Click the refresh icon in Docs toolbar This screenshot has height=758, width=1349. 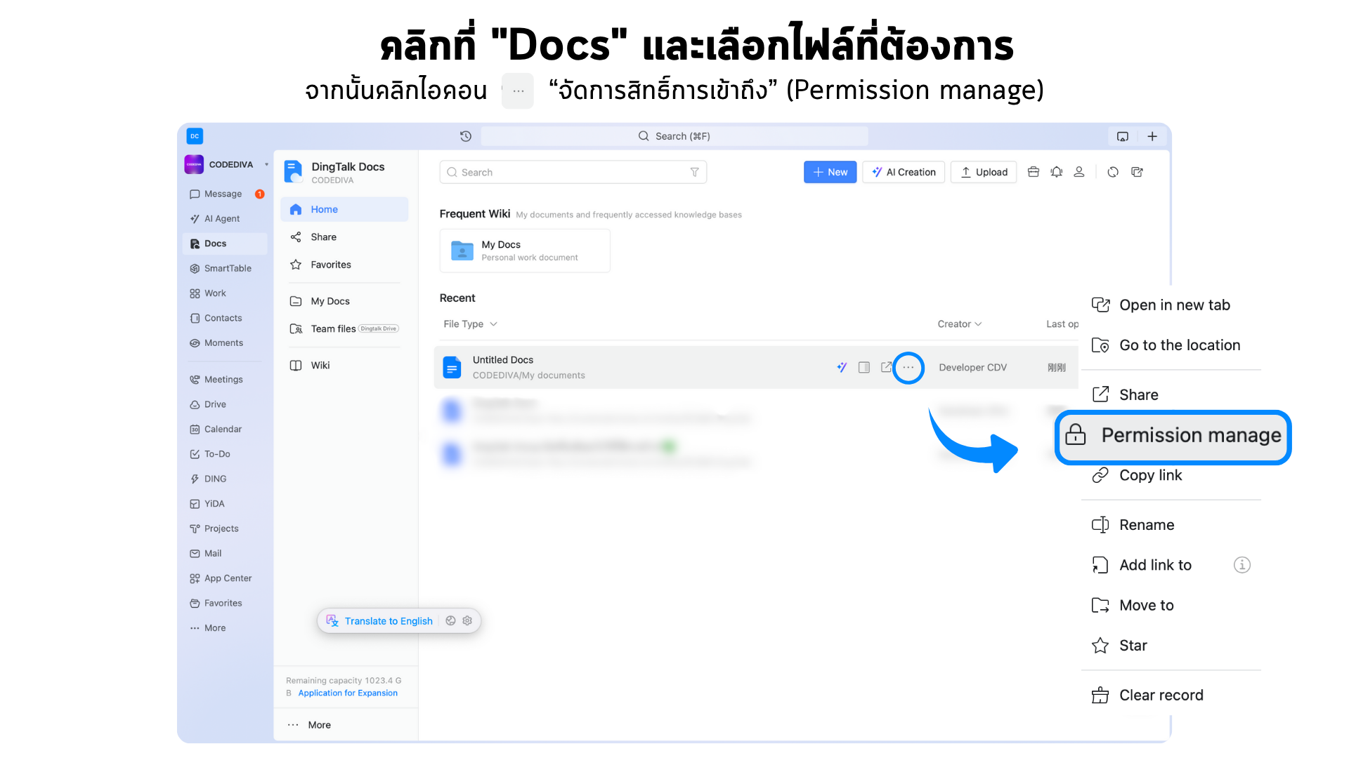click(1113, 172)
